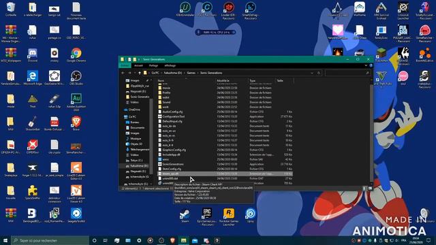Select the Sound folder row
This screenshot has width=436, height=245.
(x=225, y=102)
